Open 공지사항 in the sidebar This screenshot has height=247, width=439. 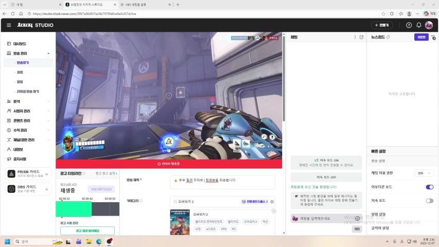(x=20, y=159)
